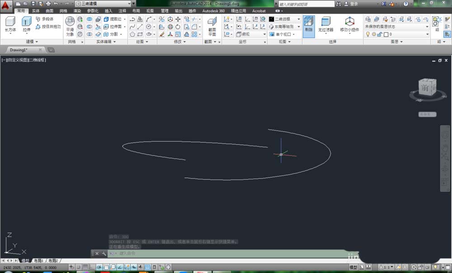
Task: Toggle the Culling (剔除) button
Action: (309, 24)
